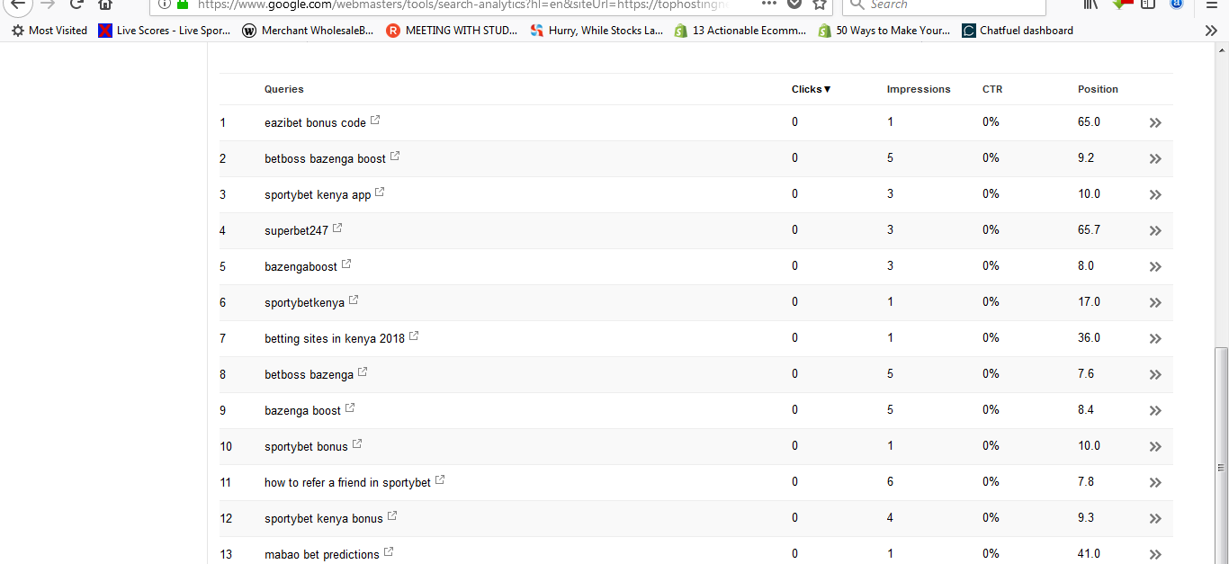Open external link icon beside bazengaboost
The width and height of the screenshot is (1229, 564).
click(x=346, y=264)
